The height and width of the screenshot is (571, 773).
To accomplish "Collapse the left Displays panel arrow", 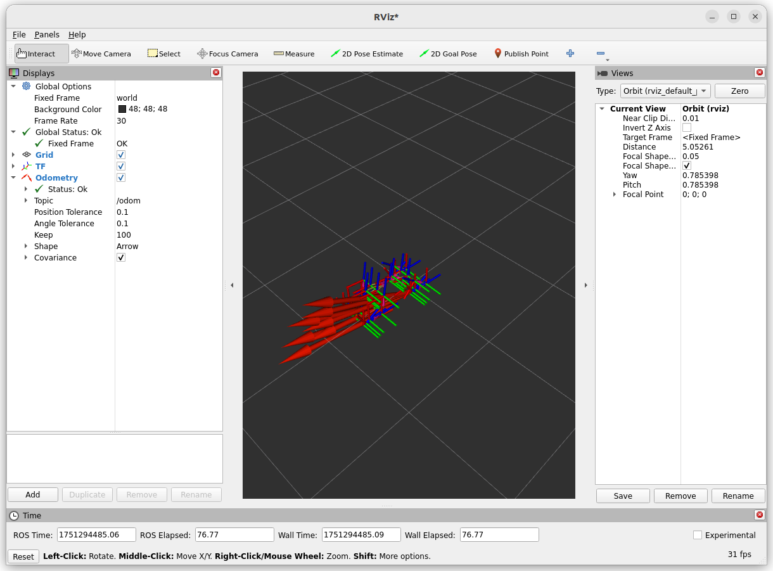I will (x=232, y=285).
